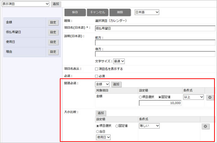Screen dimensions: 217x143
Task: Open the 以上 condition dropdown
Action: (193, 97)
